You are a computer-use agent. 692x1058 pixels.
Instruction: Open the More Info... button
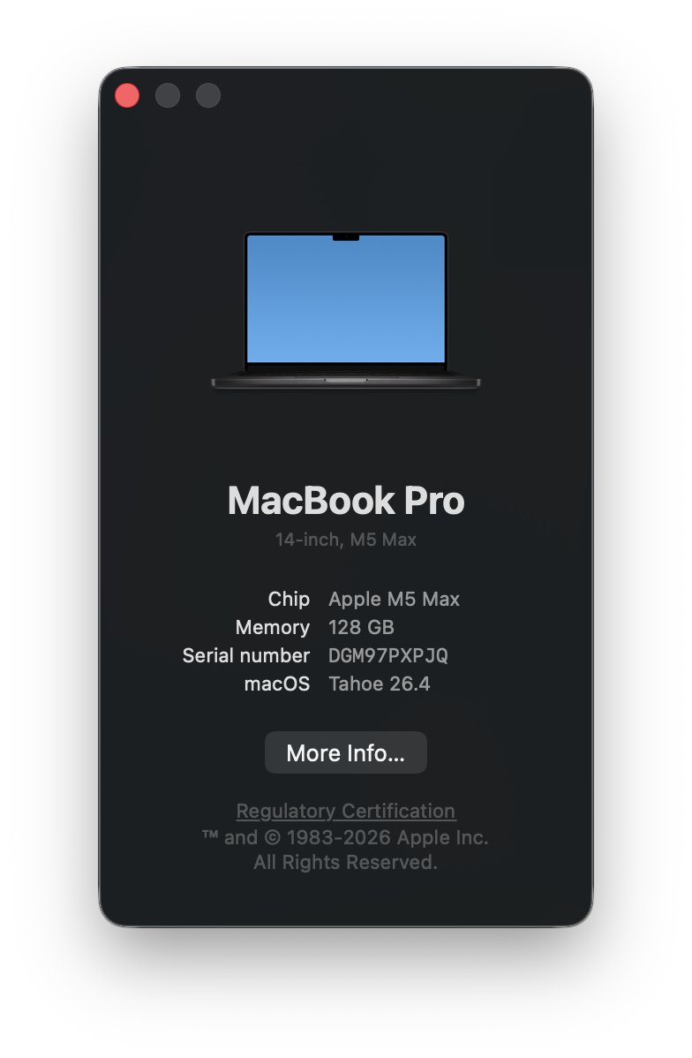[346, 752]
